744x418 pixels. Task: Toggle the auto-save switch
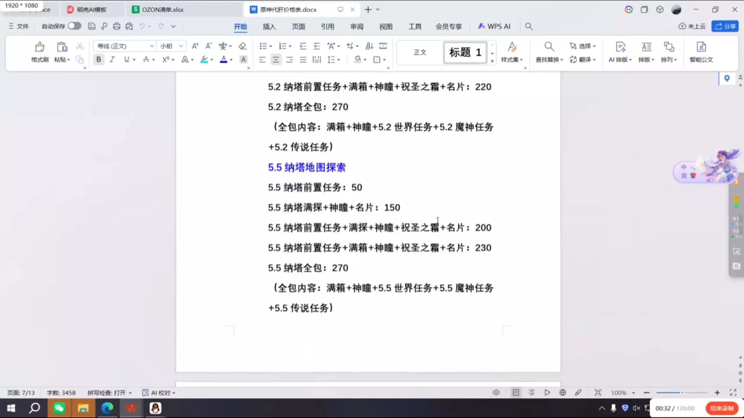pyautogui.click(x=74, y=26)
